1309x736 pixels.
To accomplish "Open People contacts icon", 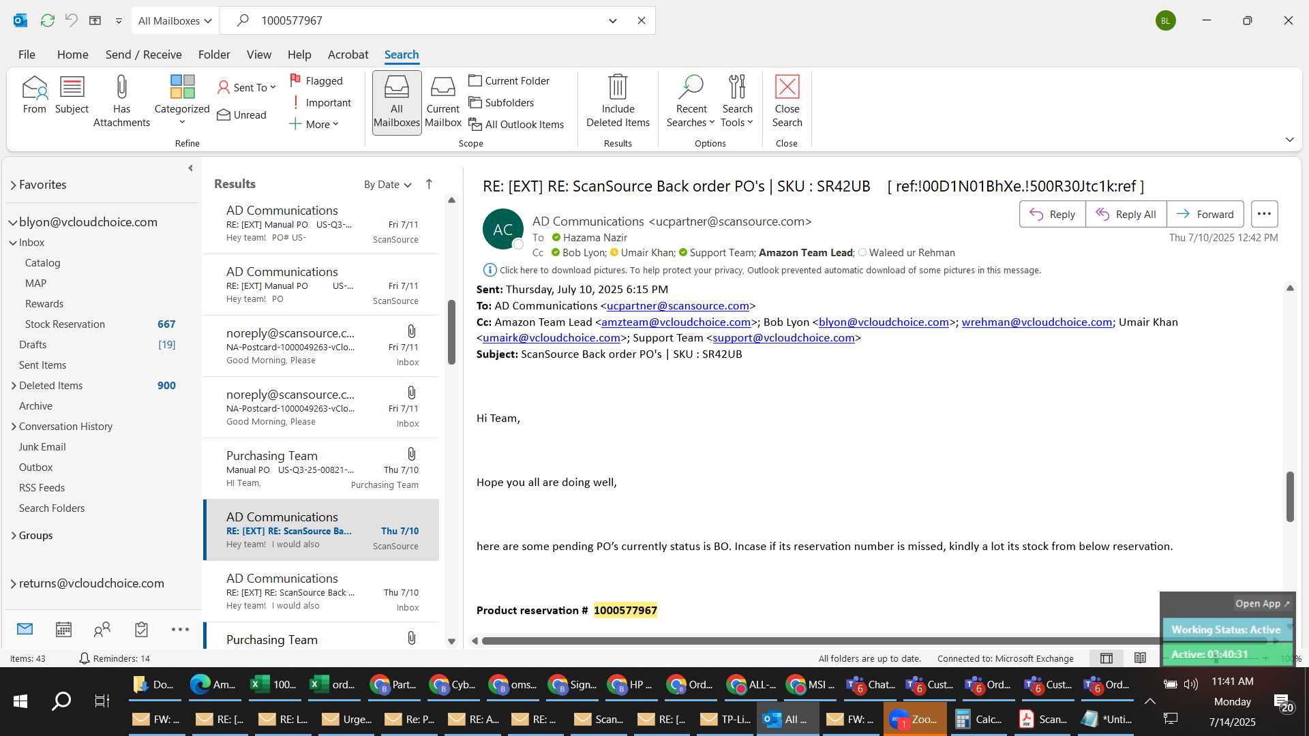I will coord(102,629).
